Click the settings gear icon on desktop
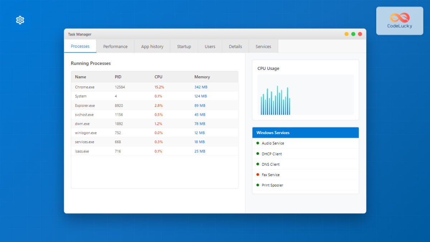Screen dimensions: 430x242 pos(20,20)
